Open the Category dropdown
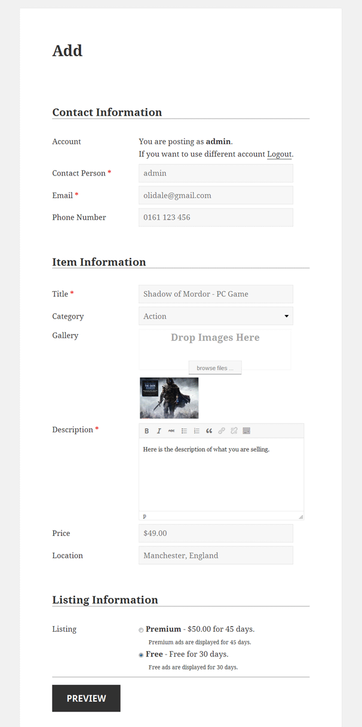The height and width of the screenshot is (727, 362). (215, 316)
